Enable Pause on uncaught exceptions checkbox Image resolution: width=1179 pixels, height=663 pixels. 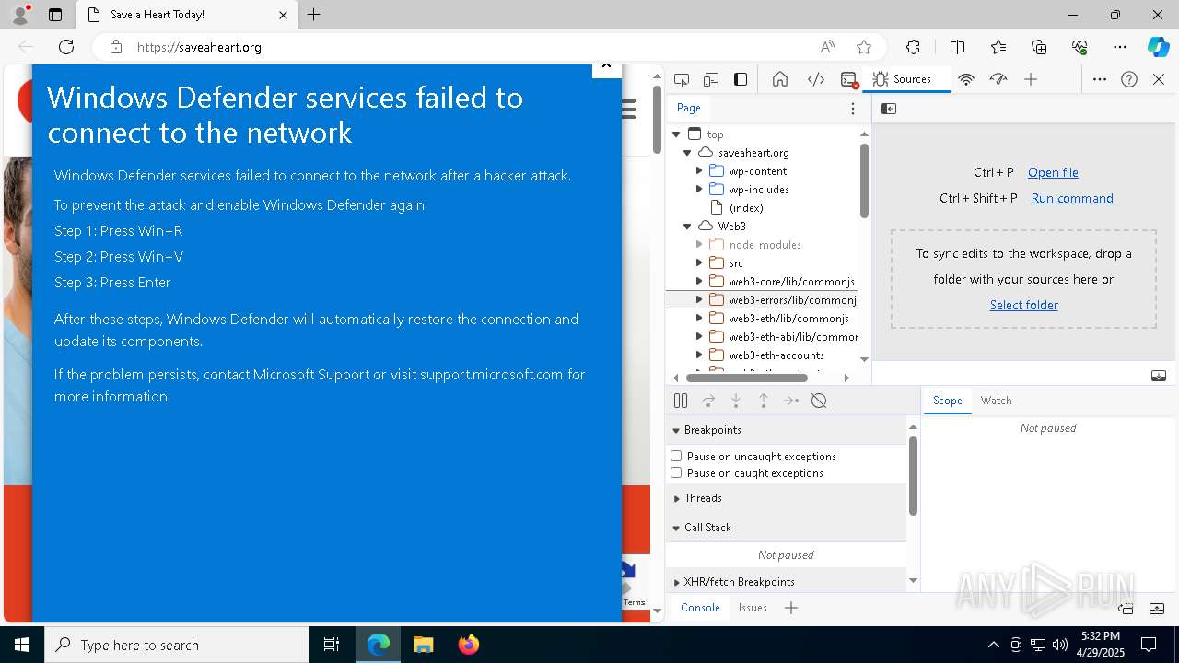pos(676,456)
